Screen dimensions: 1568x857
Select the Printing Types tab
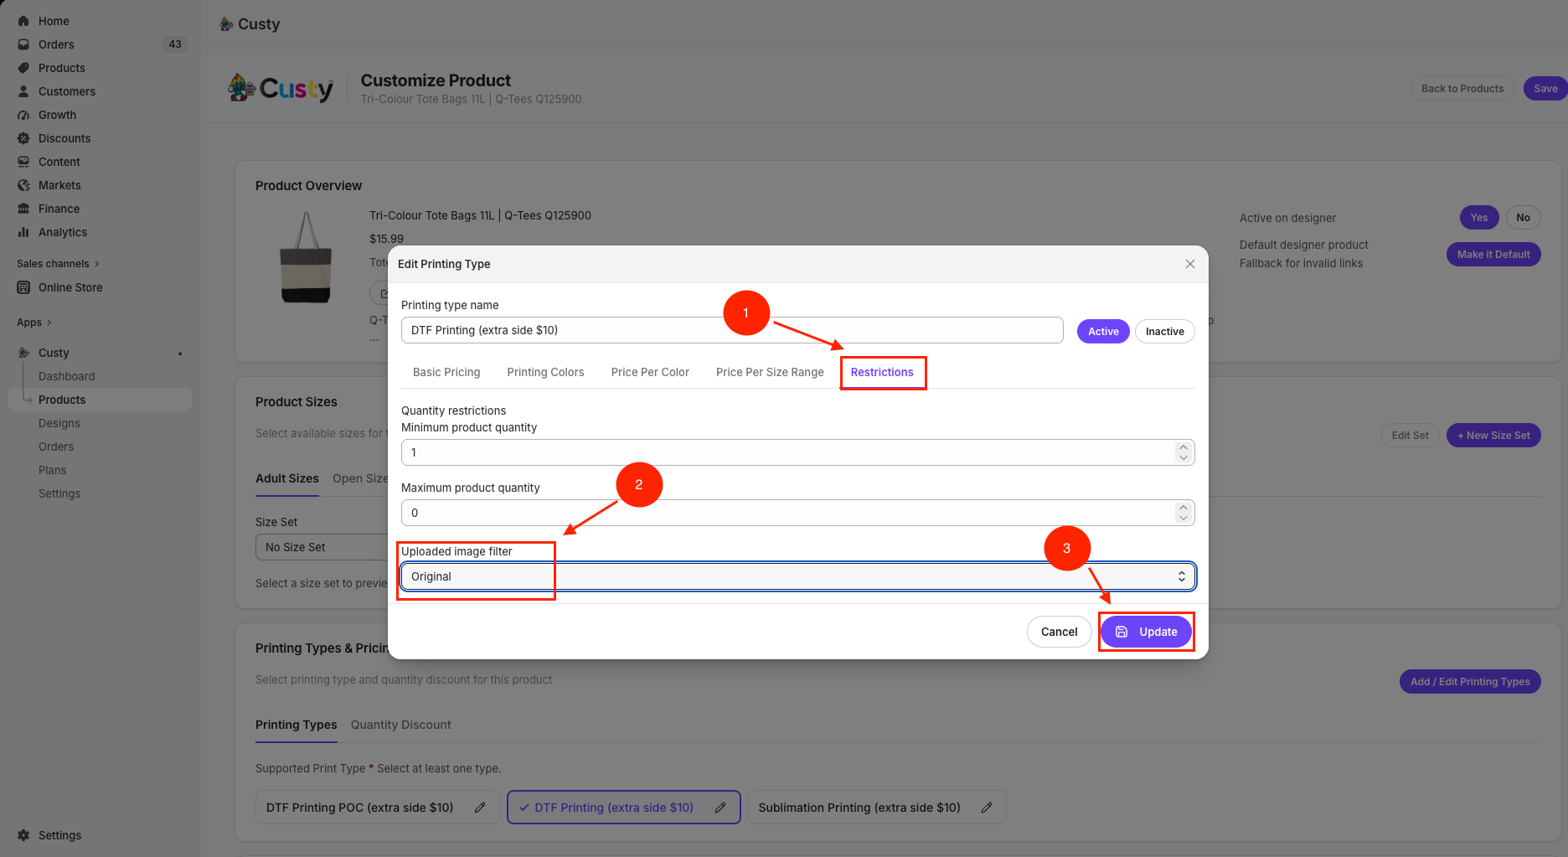coord(296,725)
